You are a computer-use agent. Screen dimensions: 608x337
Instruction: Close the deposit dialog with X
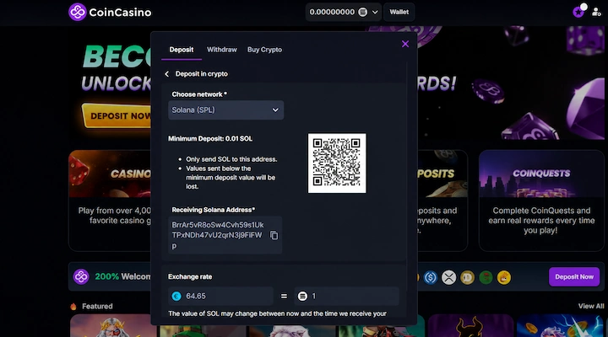tap(405, 44)
